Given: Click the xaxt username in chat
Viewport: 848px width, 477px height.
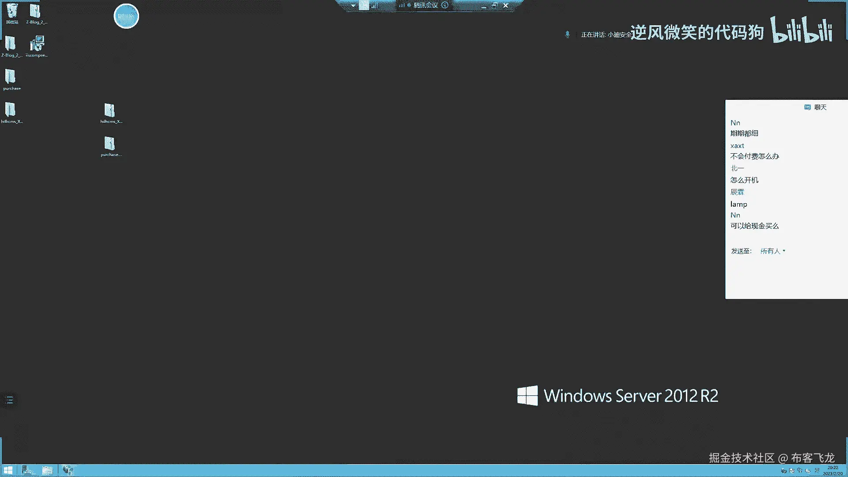Looking at the screenshot, I should pyautogui.click(x=737, y=146).
